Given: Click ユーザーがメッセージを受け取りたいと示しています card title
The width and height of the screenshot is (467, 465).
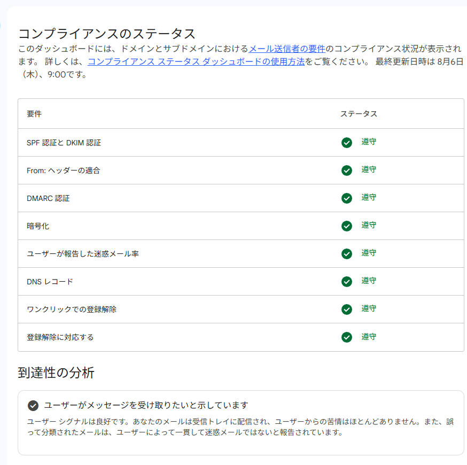Looking at the screenshot, I should tap(146, 405).
